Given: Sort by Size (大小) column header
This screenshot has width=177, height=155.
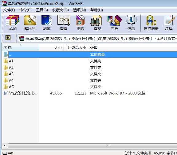Looking at the screenshot, I should [51, 47].
